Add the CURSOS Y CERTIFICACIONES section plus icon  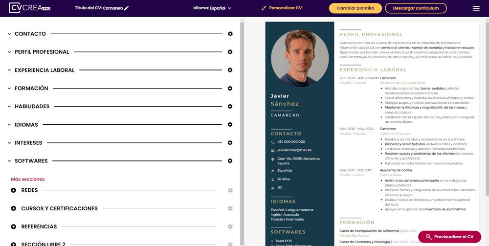coord(13,208)
